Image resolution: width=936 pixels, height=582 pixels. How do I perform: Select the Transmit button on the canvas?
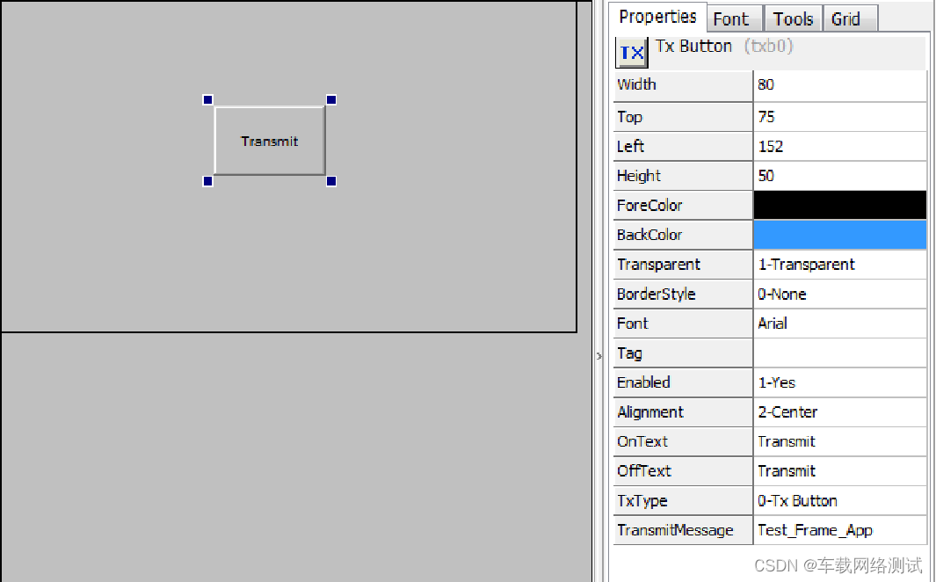(x=269, y=141)
